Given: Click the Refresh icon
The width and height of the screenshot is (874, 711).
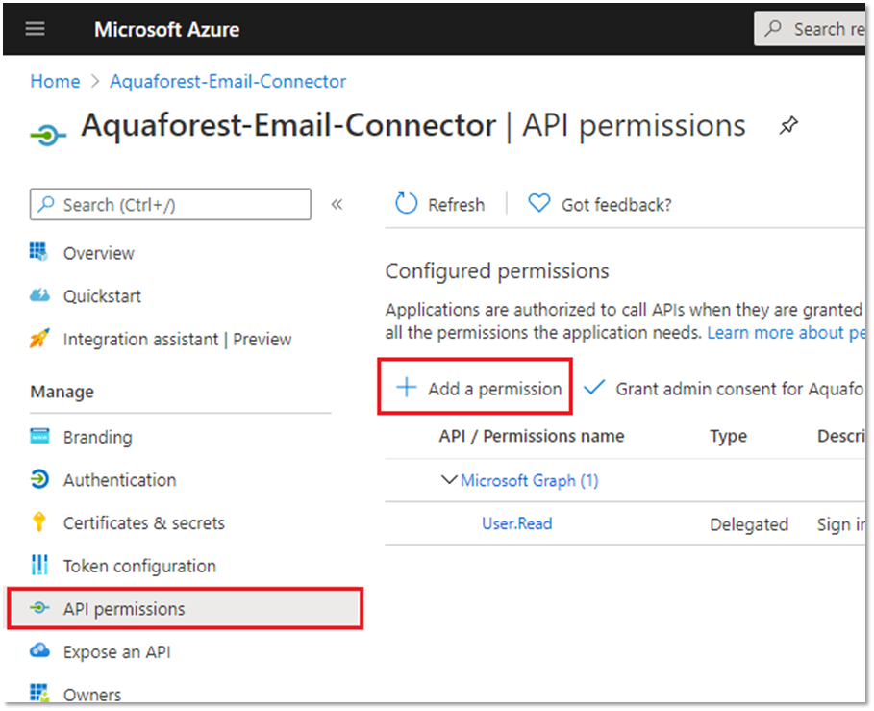Looking at the screenshot, I should [x=407, y=204].
